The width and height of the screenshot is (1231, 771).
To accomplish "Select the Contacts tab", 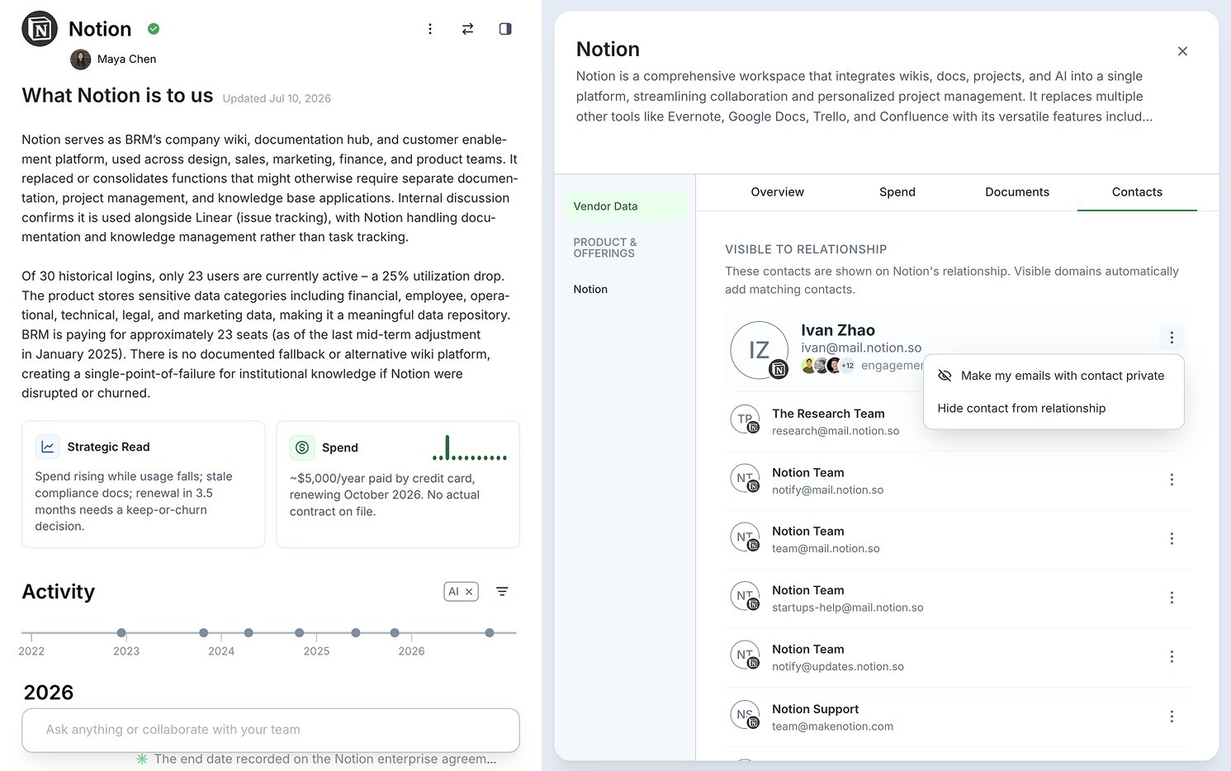I will [x=1137, y=192].
